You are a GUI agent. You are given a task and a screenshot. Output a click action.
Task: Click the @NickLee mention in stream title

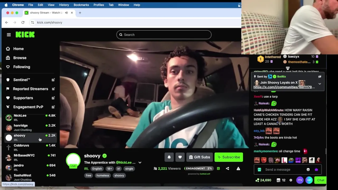tap(124, 163)
